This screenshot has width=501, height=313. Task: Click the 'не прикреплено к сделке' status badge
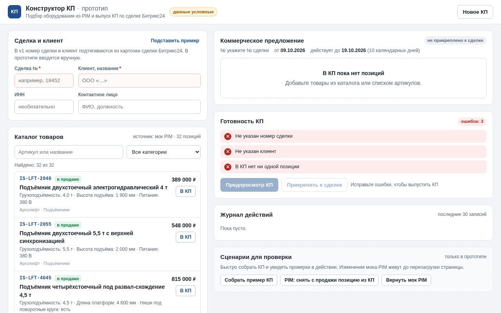(455, 40)
